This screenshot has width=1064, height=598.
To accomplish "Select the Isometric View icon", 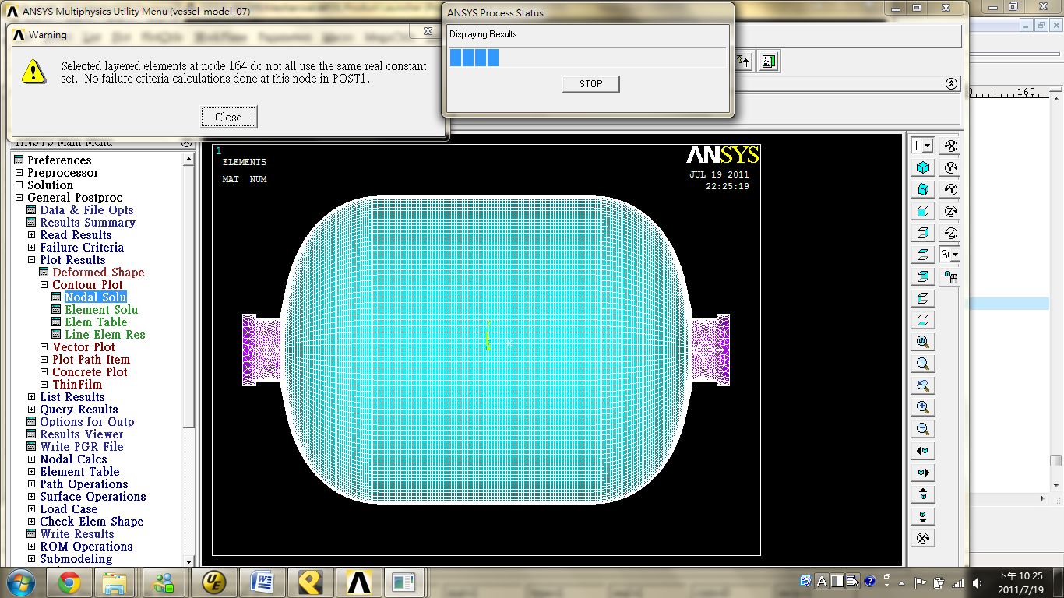I will [923, 167].
